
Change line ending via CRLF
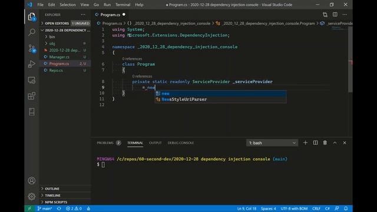coord(316,208)
